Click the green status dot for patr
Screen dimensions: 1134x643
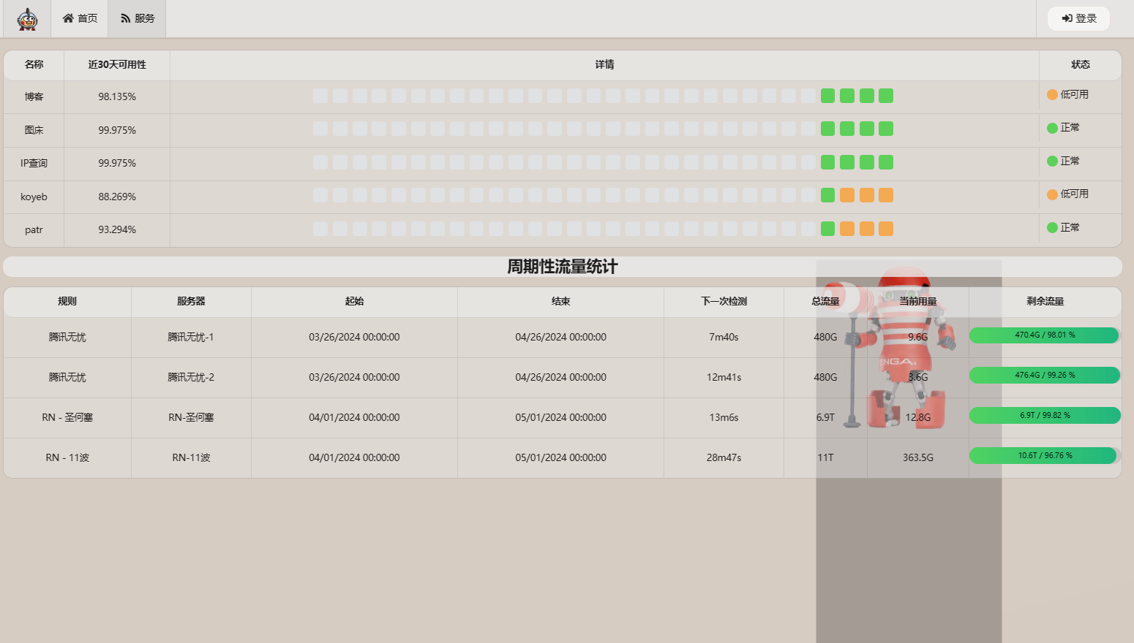tap(1052, 228)
